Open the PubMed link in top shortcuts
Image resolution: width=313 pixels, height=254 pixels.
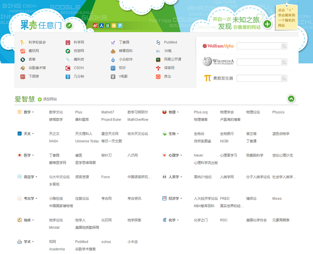click(170, 43)
